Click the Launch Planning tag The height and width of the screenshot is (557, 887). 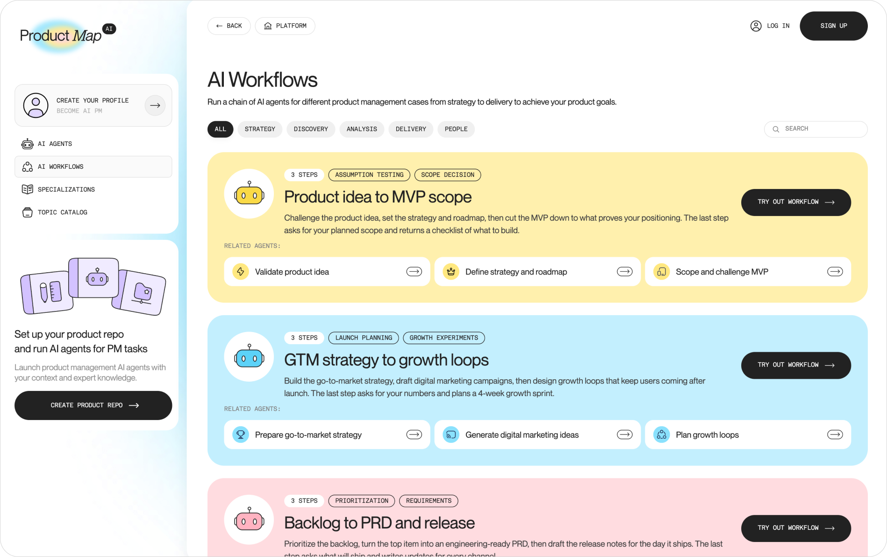(364, 338)
